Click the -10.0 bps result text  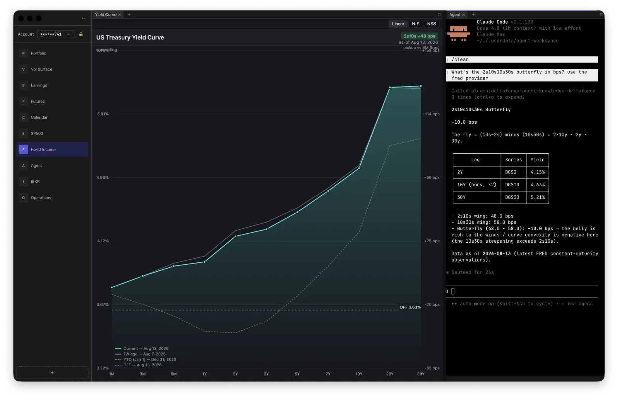tap(464, 122)
